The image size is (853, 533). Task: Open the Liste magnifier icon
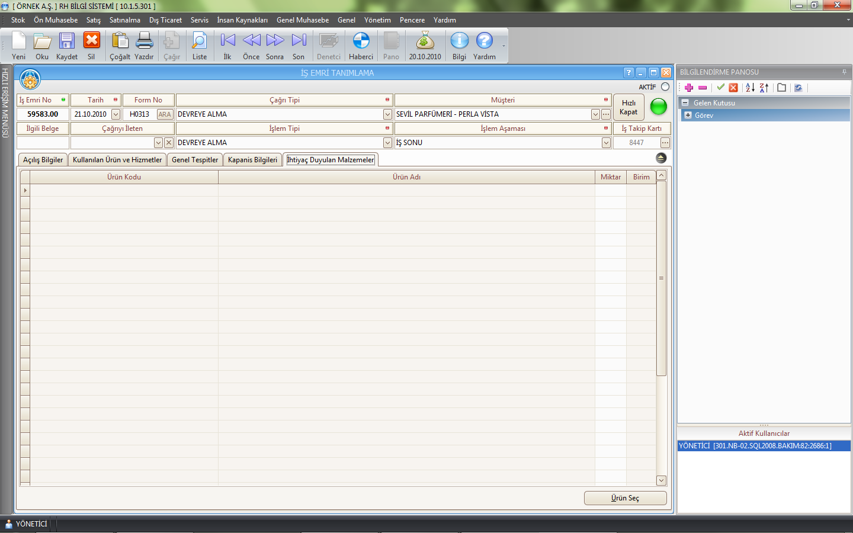pos(200,41)
